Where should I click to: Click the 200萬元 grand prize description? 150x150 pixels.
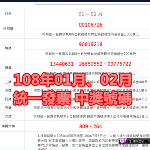90,54
